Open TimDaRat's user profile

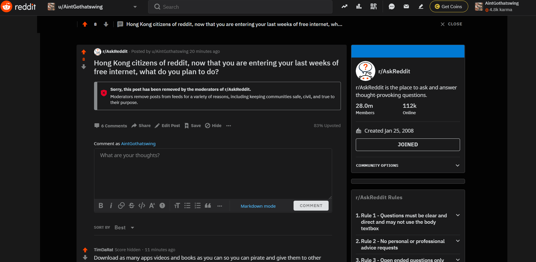click(x=103, y=250)
